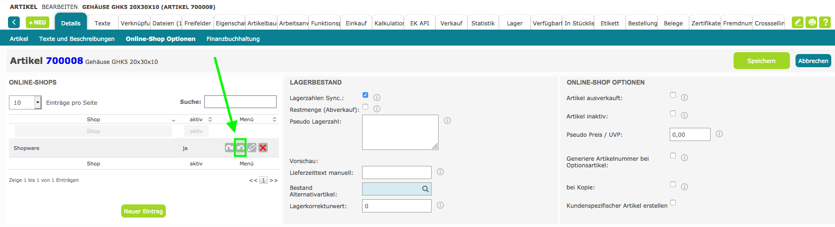Switch to the Einkauf tab
The height and width of the screenshot is (227, 835).
click(356, 23)
